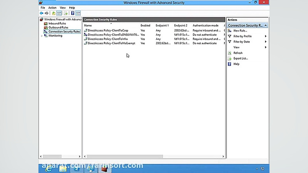This screenshot has height=173, width=308.
Task: Click "Require inbound and" in ClientToCorp row
Action: pos(207,30)
